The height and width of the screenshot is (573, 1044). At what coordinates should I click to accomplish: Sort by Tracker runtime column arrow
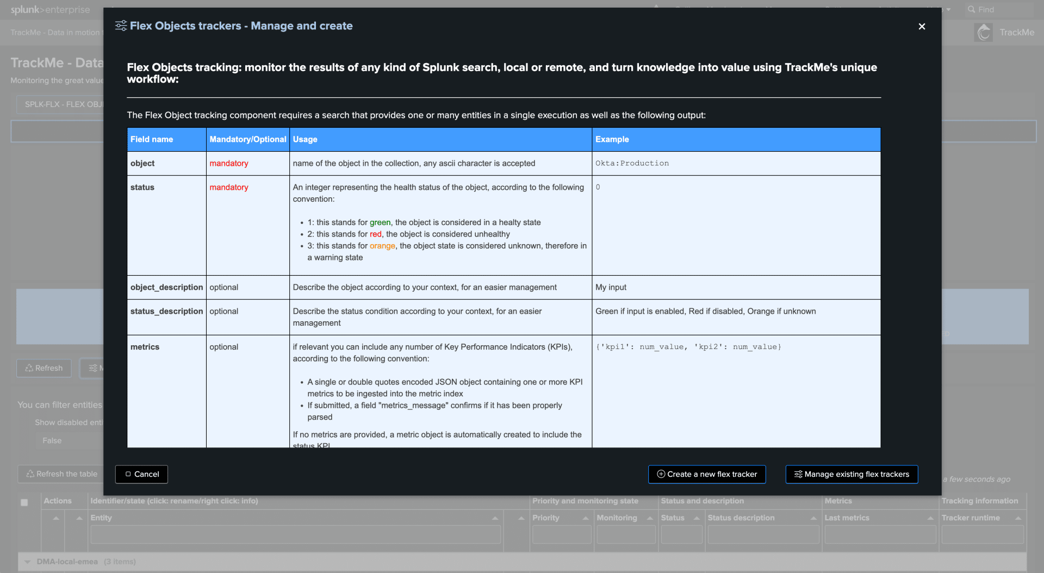(x=1018, y=518)
